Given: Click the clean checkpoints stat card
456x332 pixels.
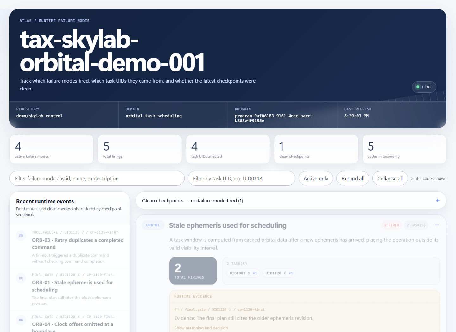Looking at the screenshot, I should 316,149.
